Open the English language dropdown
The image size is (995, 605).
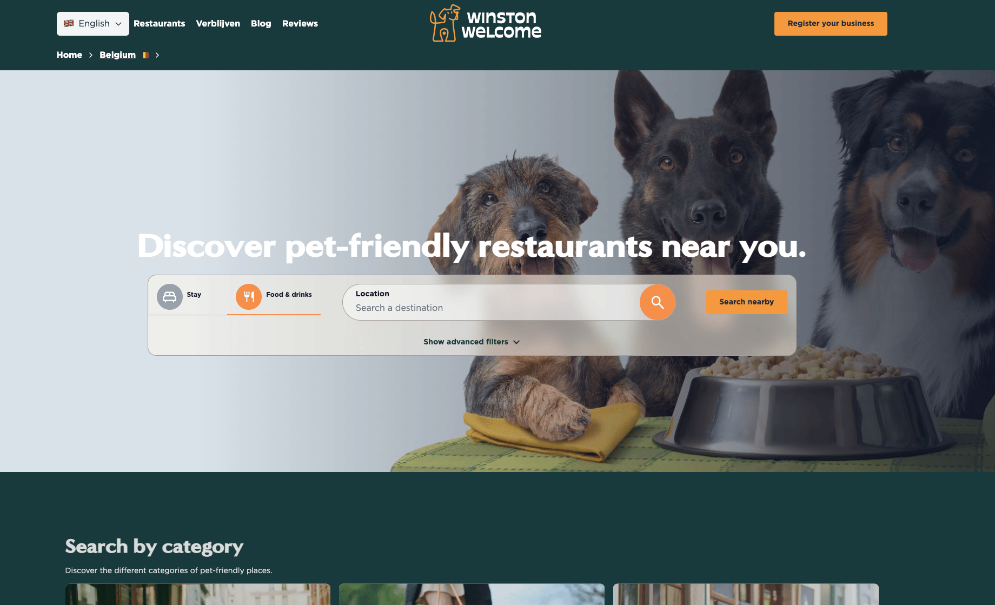[93, 24]
